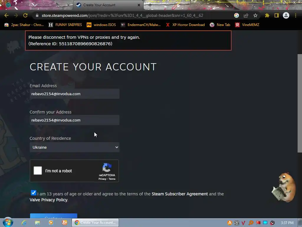
Task: Open Windows Media Player taskbar icon
Action: point(51,223)
